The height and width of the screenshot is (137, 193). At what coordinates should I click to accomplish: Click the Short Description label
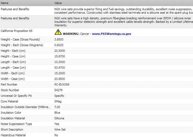[12, 129]
